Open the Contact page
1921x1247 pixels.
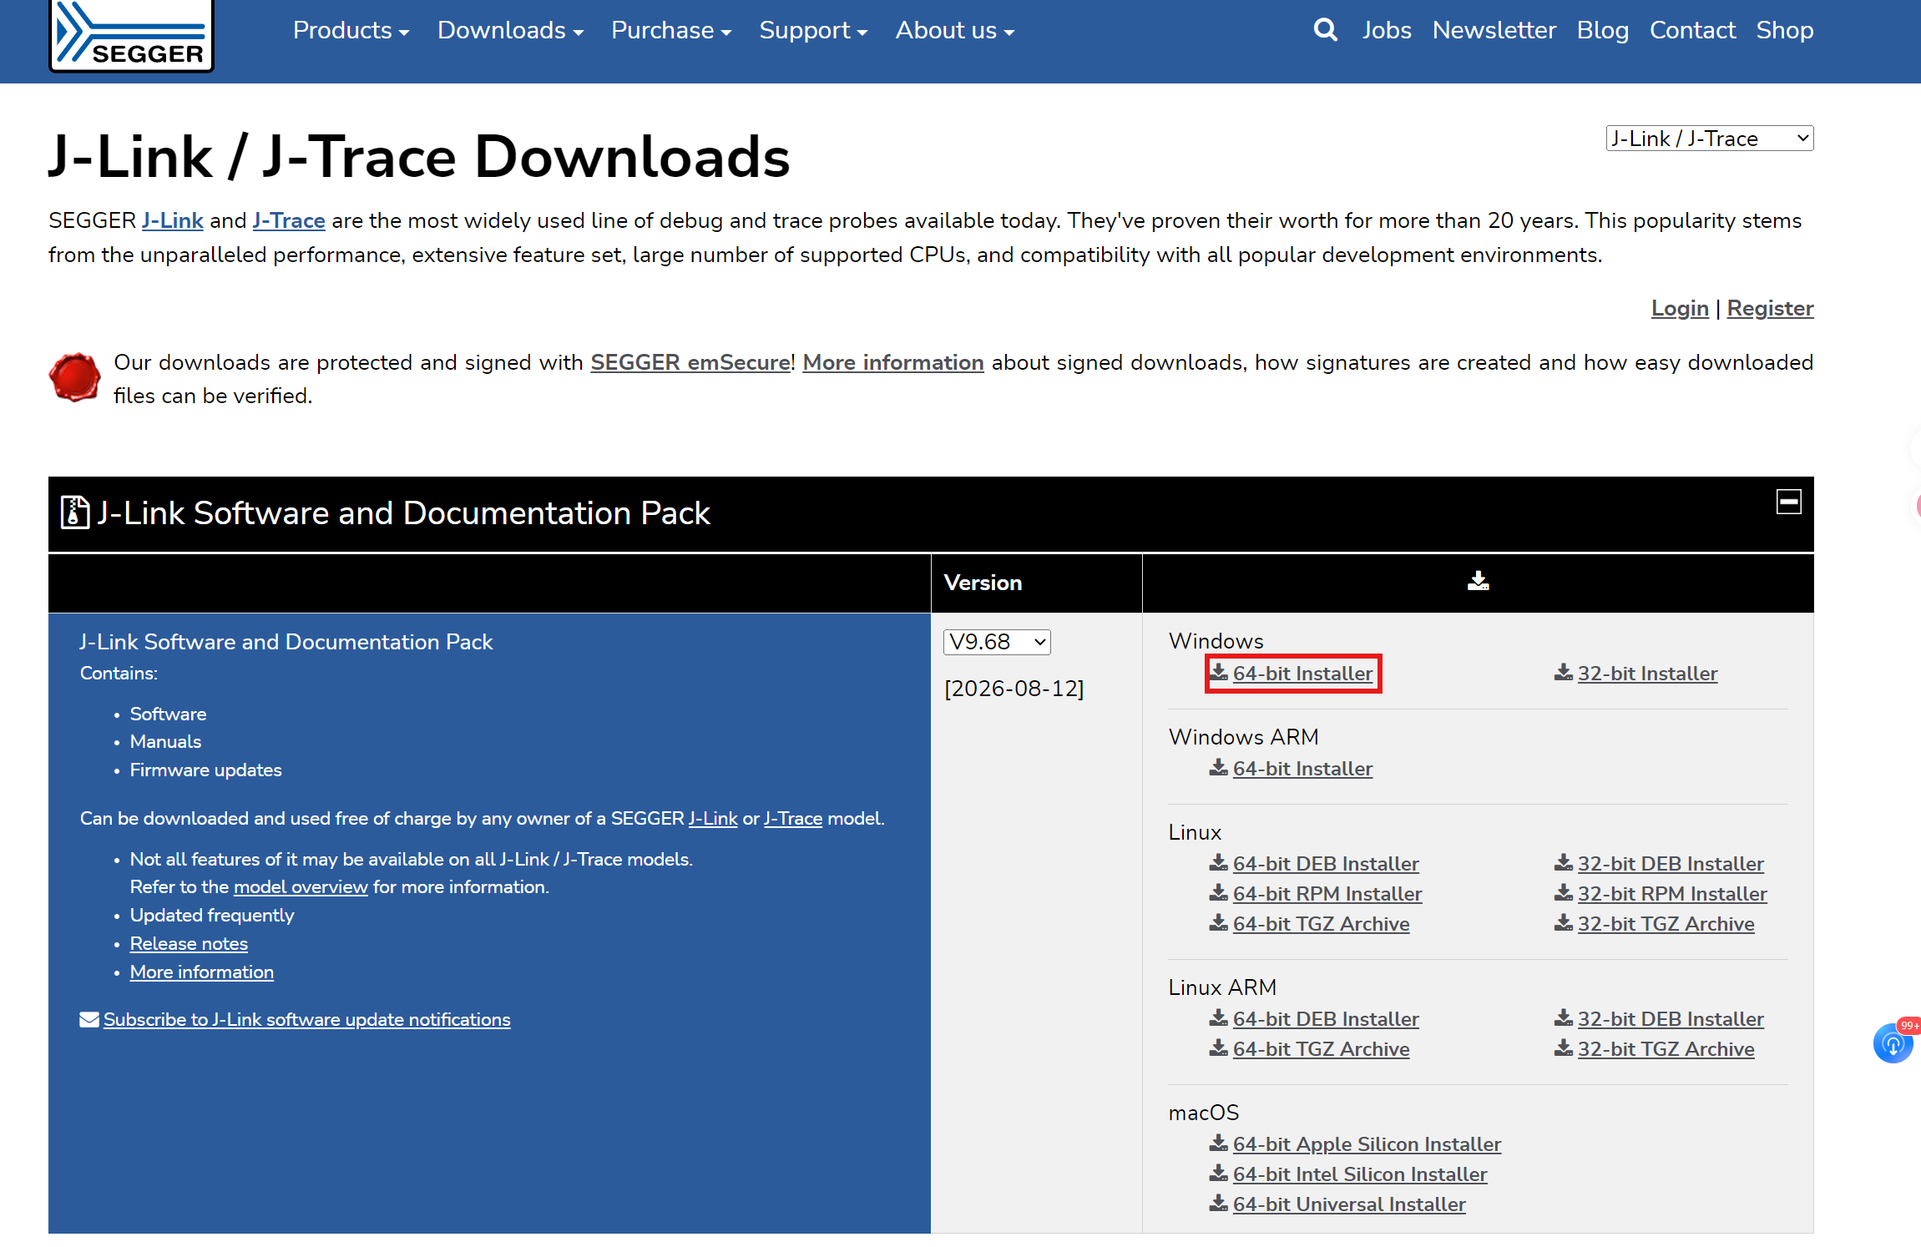tap(1692, 30)
